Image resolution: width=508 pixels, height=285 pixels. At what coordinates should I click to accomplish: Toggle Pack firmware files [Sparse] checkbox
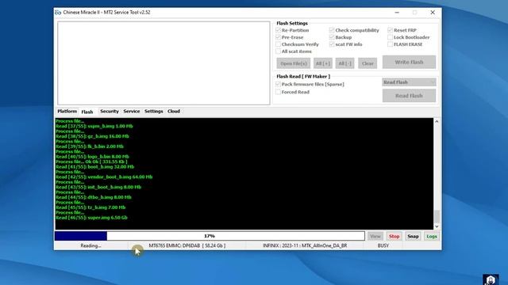[278, 84]
